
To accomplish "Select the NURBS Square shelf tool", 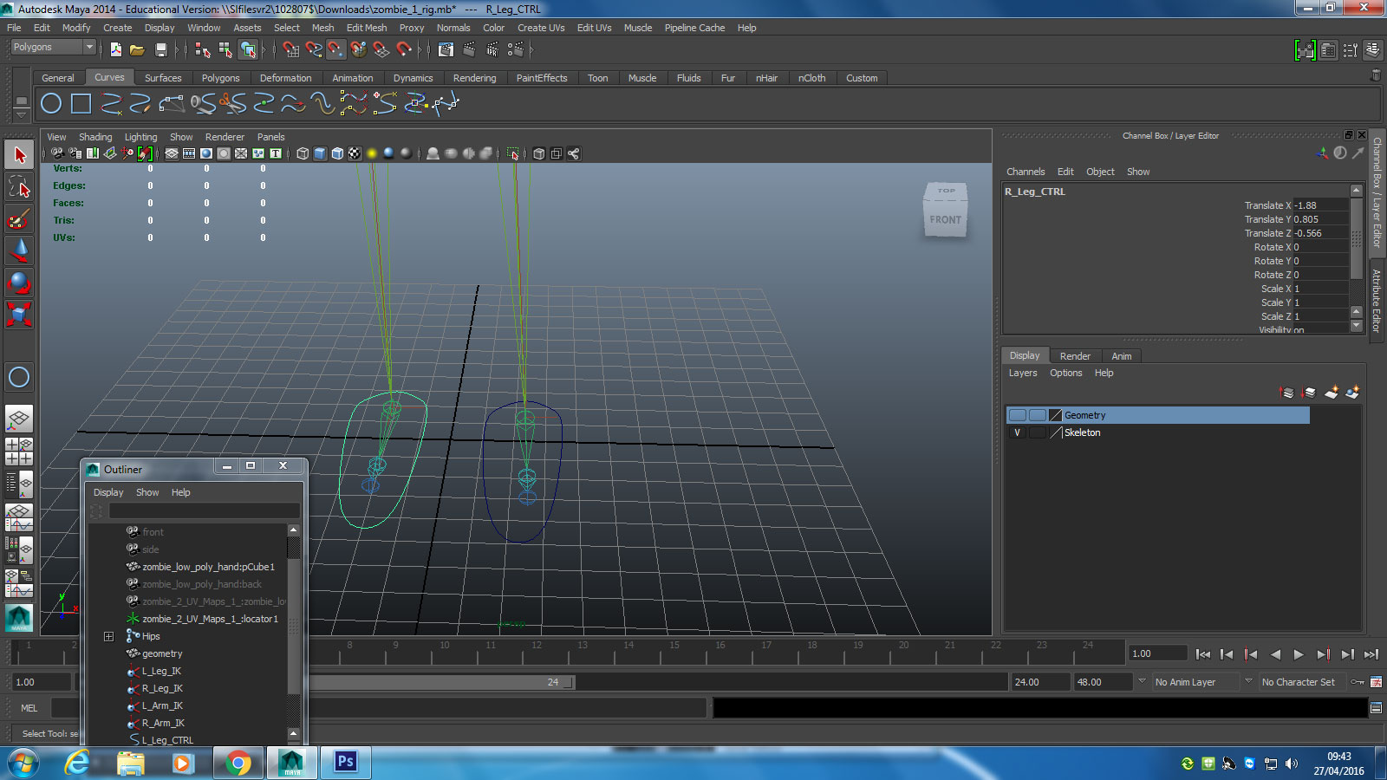I will (81, 104).
